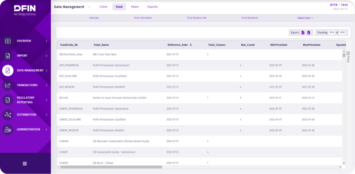Click the horizontal scrollbar right arrow
This screenshot has width=355, height=174.
click(x=340, y=167)
